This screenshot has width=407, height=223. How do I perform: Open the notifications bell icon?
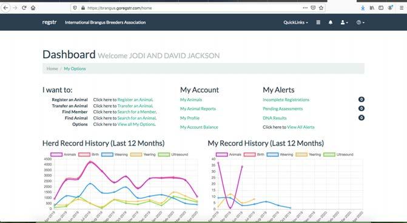331,22
